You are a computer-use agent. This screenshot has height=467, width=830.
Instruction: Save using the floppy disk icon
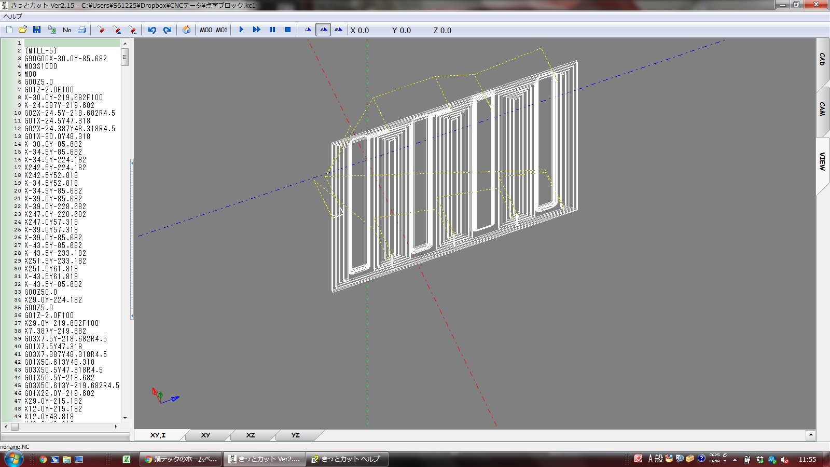(x=37, y=30)
